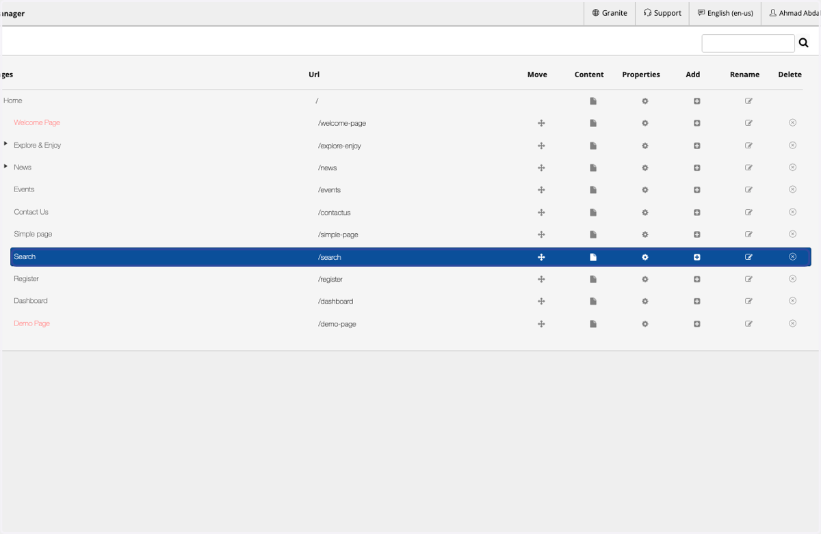Viewport: 821px width, 534px height.
Task: Rename the Search page
Action: click(x=748, y=257)
